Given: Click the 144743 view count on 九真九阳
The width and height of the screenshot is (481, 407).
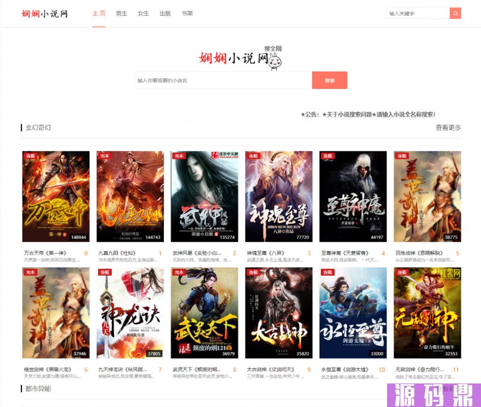Looking at the screenshot, I should point(153,237).
